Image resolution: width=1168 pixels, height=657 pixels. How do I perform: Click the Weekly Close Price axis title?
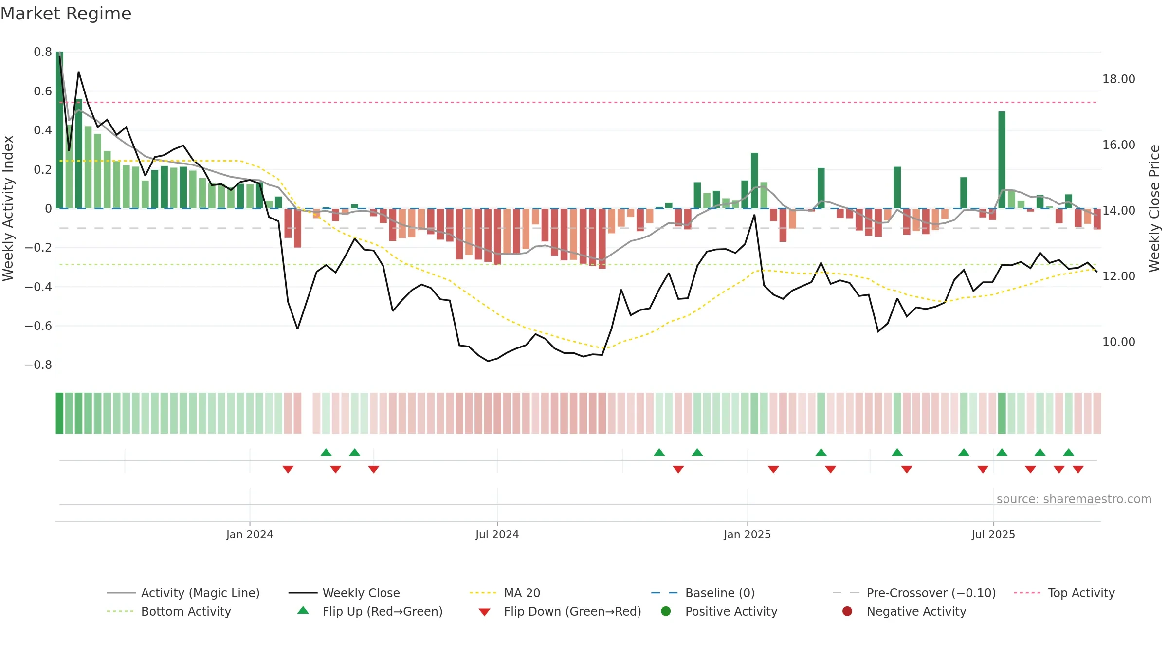click(x=1154, y=208)
